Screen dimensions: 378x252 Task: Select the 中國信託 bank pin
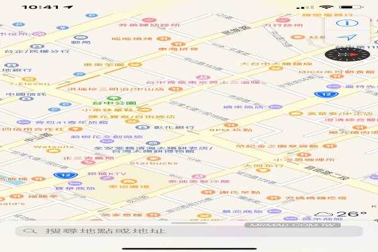click(x=26, y=99)
